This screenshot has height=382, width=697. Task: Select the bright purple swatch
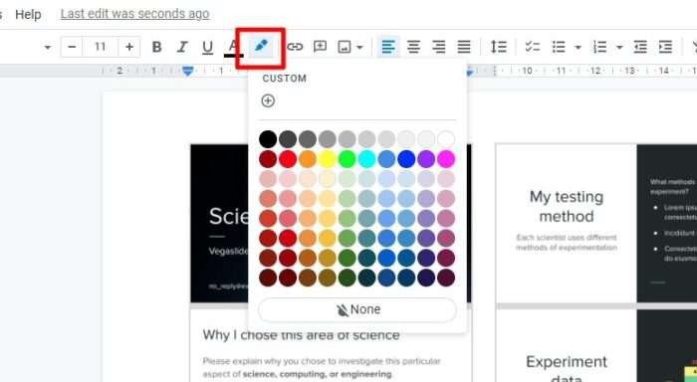coord(426,159)
